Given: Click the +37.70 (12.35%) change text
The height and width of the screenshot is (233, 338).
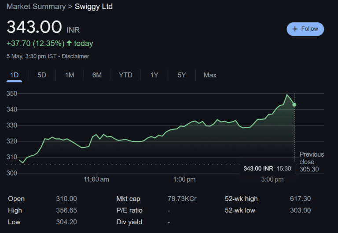Looking at the screenshot, I should [36, 43].
